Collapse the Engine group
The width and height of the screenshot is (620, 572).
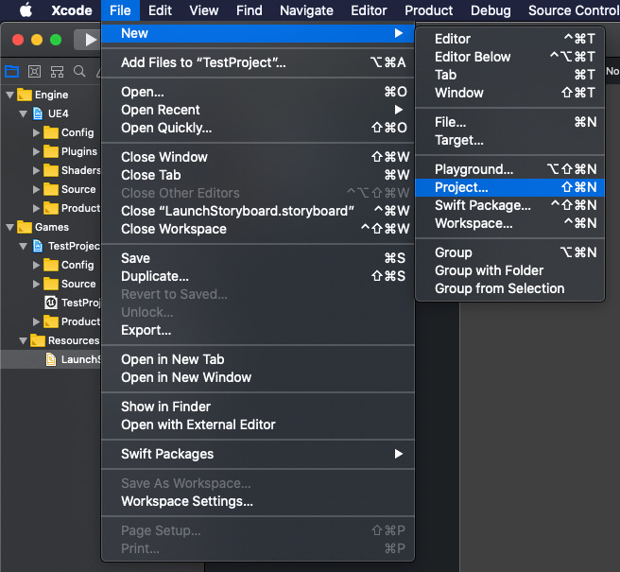tap(9, 95)
